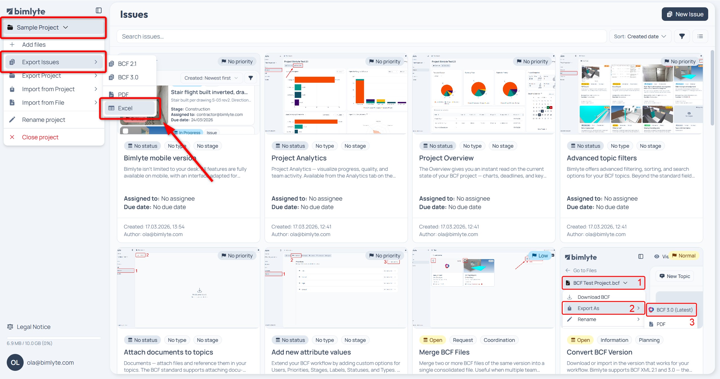
Task: Click the 6.9 MB / 10.0 GB storage text
Action: [x=30, y=343]
